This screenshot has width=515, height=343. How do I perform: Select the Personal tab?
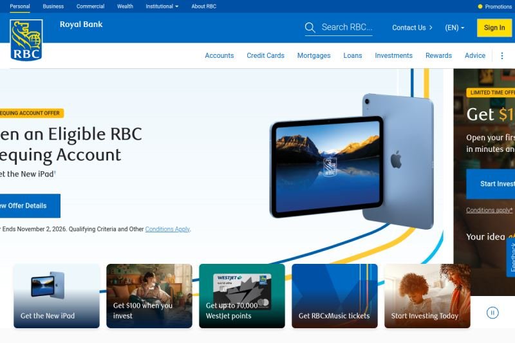20,6
